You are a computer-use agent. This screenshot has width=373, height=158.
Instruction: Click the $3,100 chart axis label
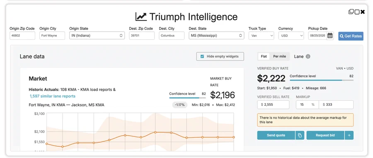point(39,114)
